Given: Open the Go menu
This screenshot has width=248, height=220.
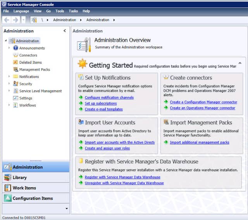Looking at the screenshot, I should [48, 11].
